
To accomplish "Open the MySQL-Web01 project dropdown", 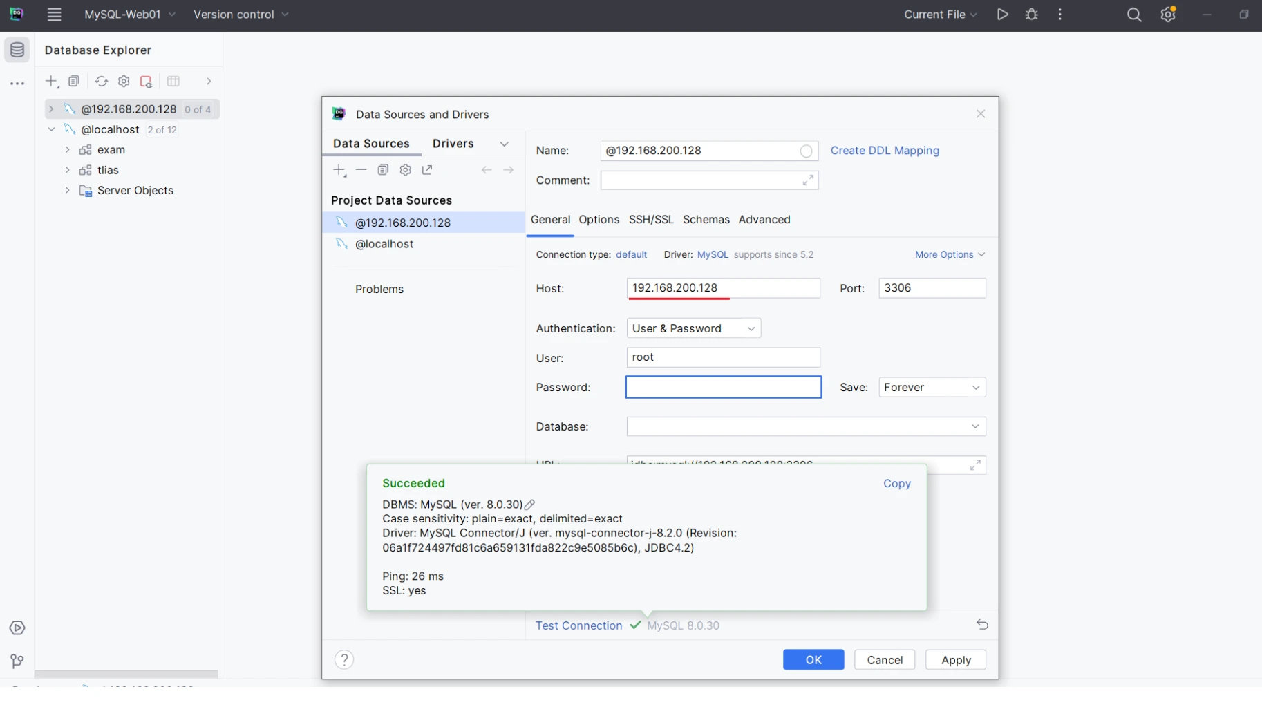I will tap(129, 15).
